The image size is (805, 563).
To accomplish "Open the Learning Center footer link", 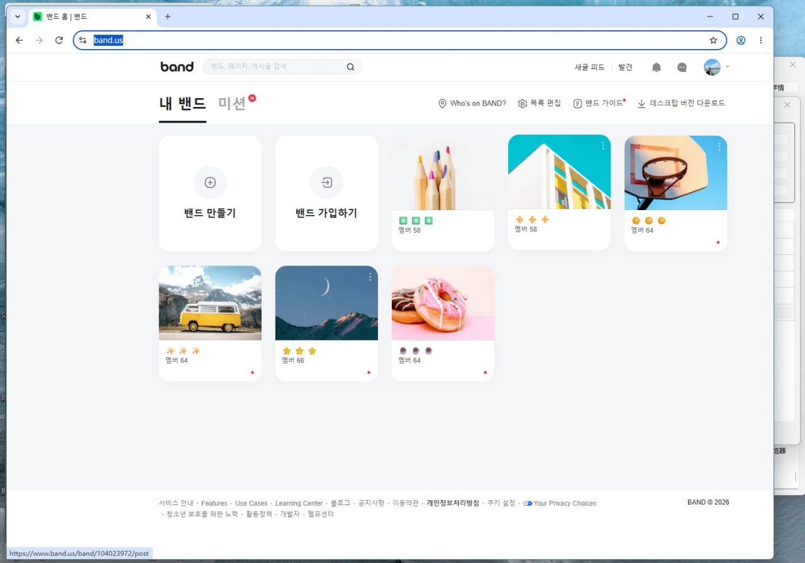I will [299, 503].
